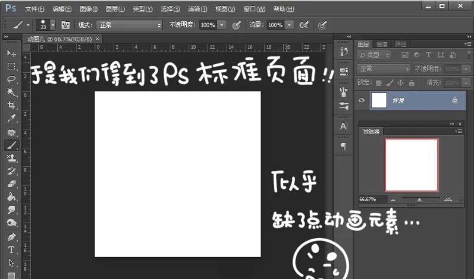The height and width of the screenshot is (279, 474).
Task: Open the tool preset picker arrow
Action: tap(28, 25)
